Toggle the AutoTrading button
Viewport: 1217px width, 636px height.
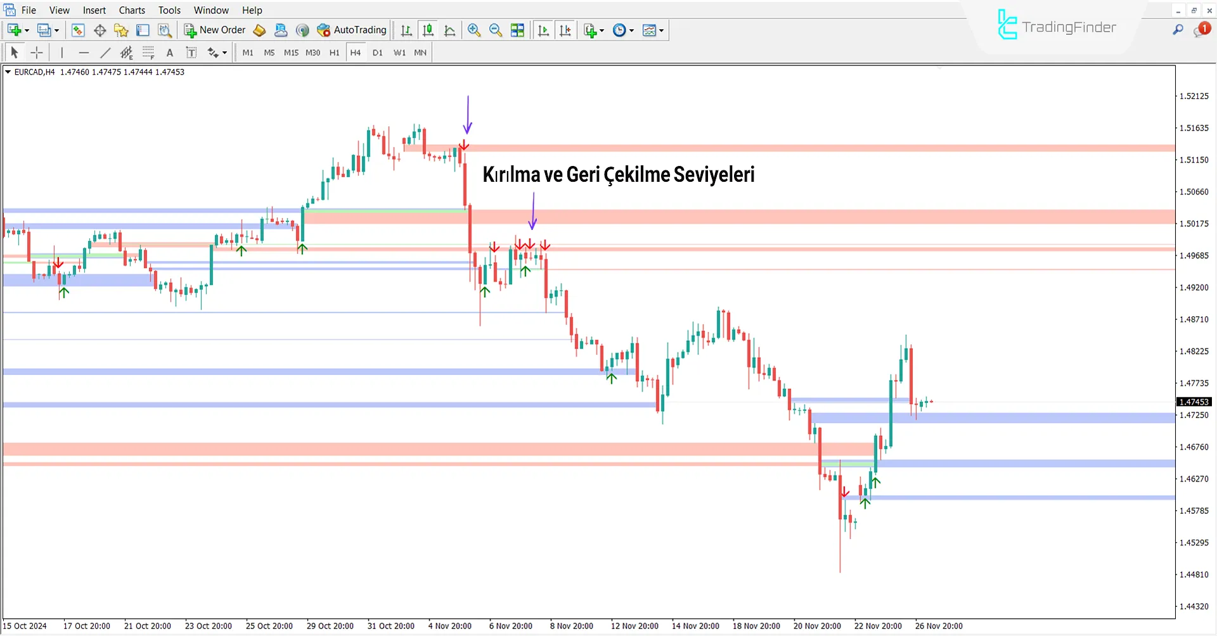pyautogui.click(x=352, y=30)
